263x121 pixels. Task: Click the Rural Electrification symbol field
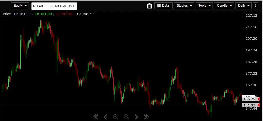(54, 6)
